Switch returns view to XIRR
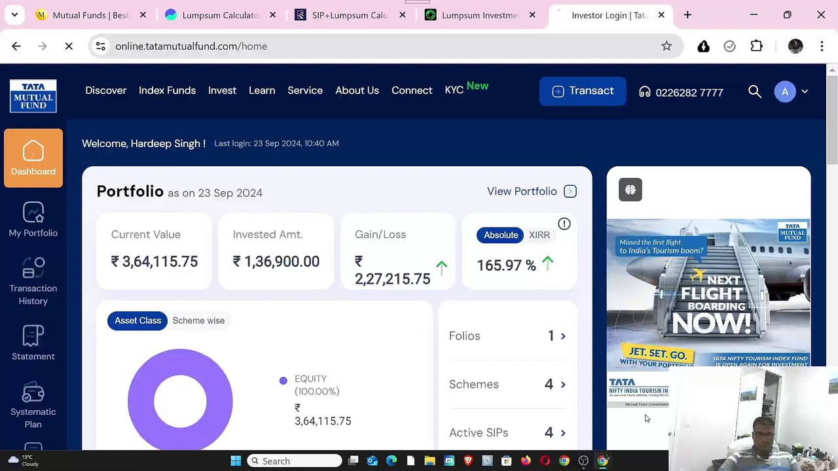Viewport: 838px width, 471px height. coord(539,235)
